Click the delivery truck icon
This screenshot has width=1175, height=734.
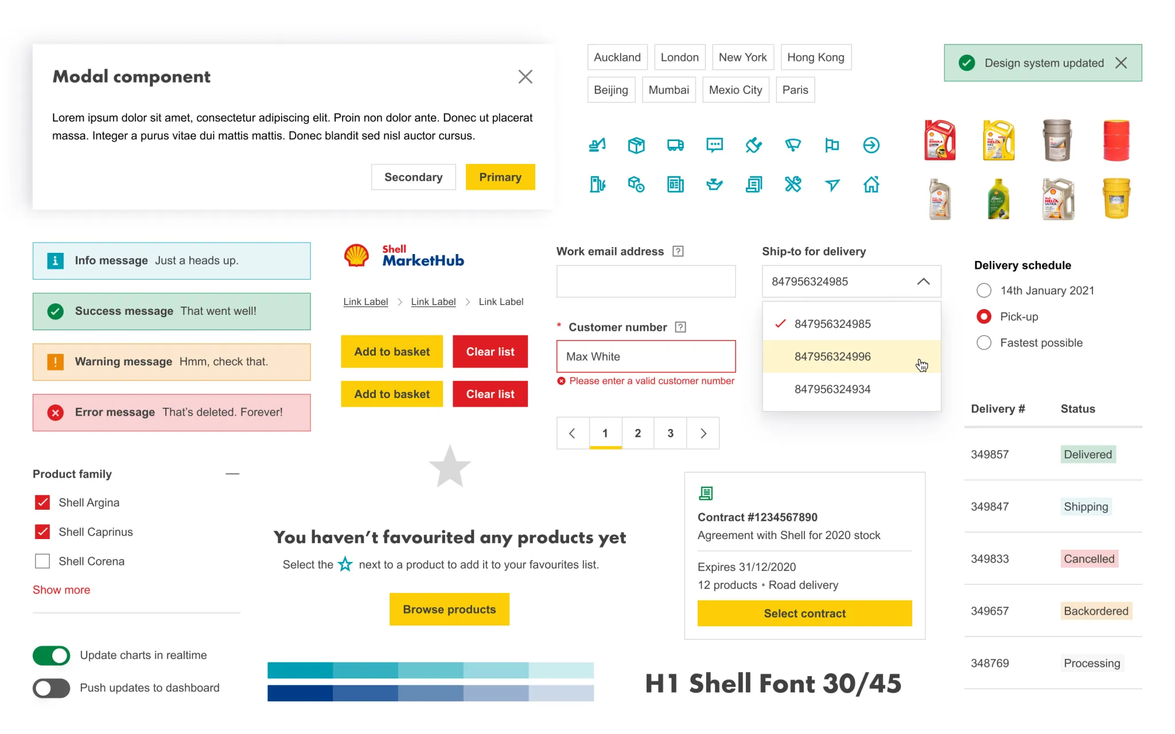[675, 145]
